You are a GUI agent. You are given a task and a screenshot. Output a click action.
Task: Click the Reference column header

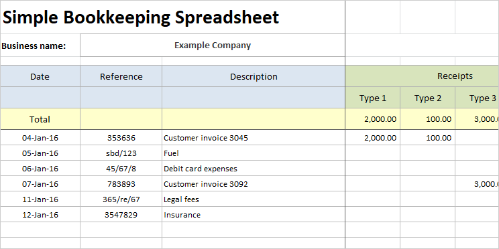(x=121, y=76)
